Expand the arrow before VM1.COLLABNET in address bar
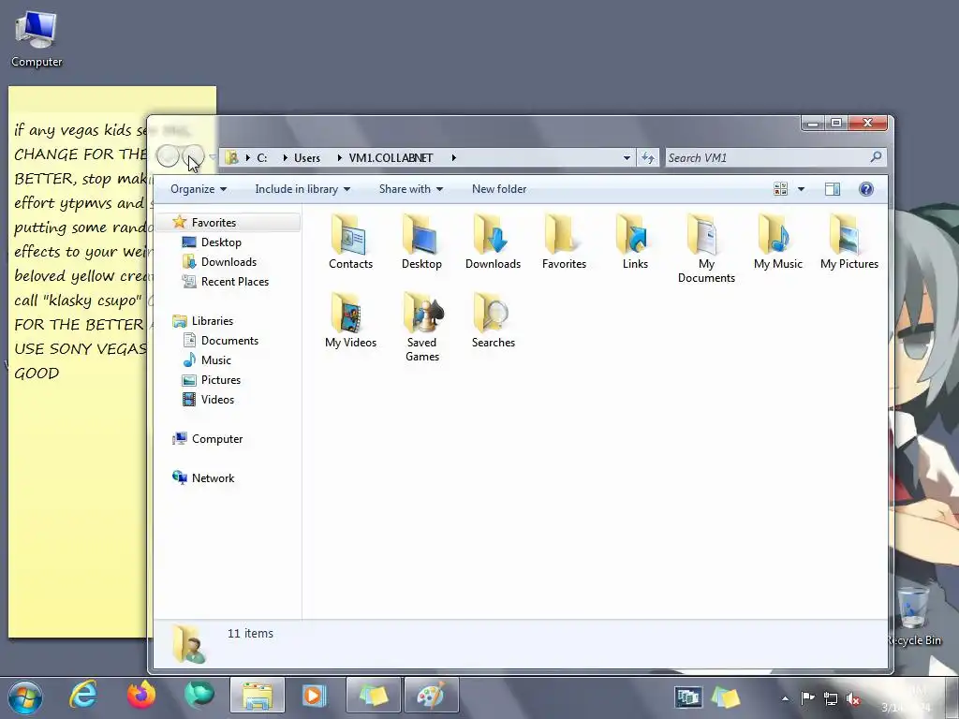The height and width of the screenshot is (719, 959). [339, 157]
